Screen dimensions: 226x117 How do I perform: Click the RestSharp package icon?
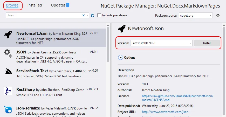coord(8,91)
